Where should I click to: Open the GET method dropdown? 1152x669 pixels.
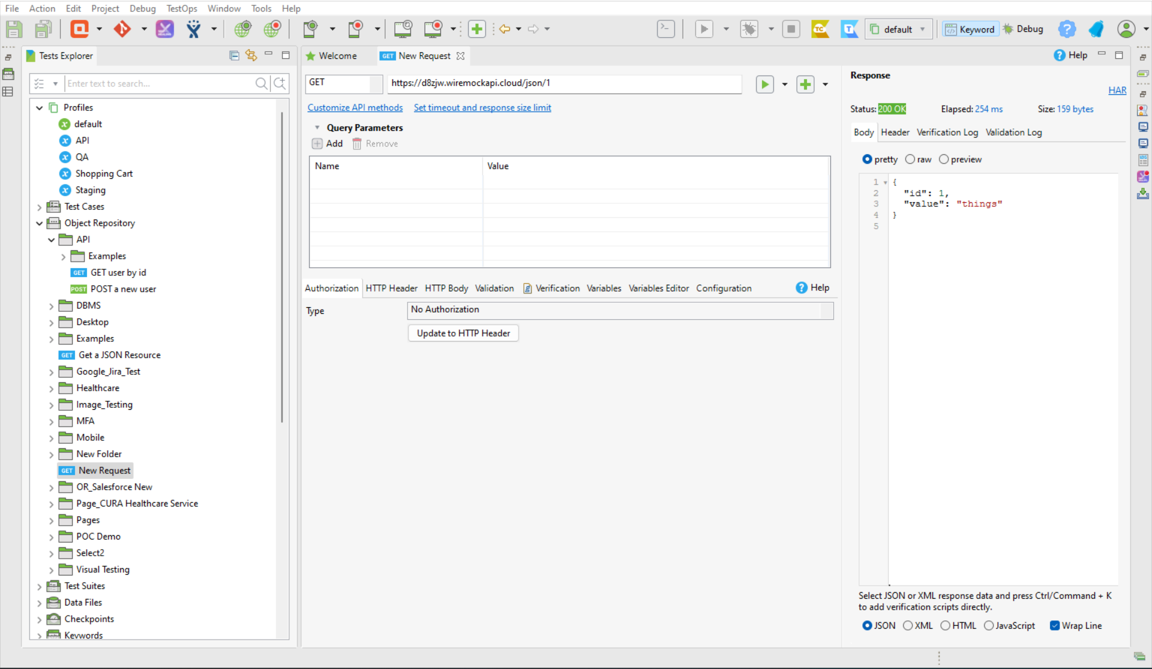coord(344,83)
